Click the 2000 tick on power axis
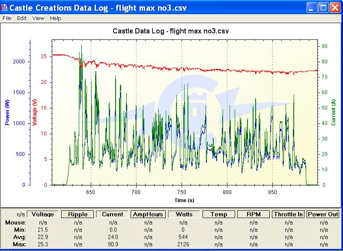343x251 pixels. 19,62
